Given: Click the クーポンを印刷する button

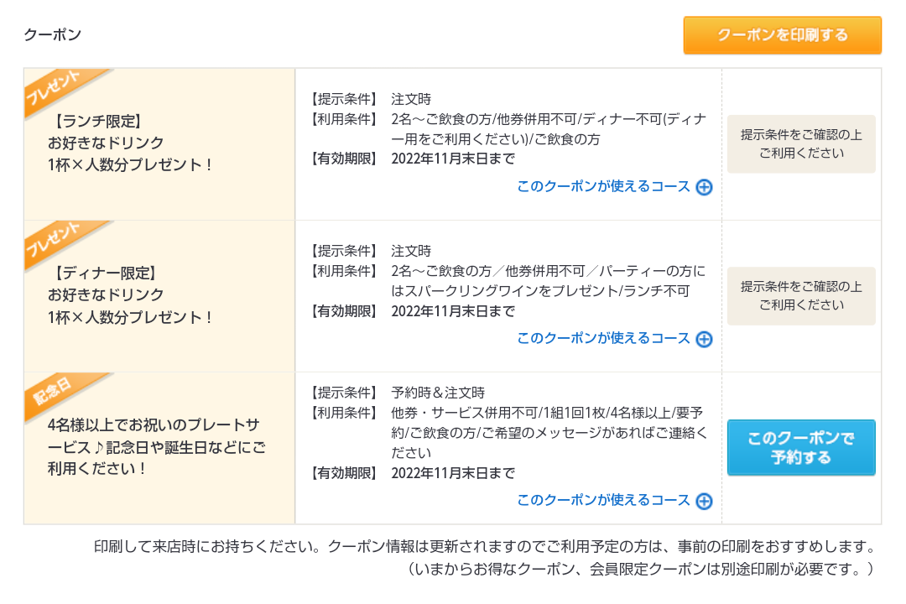Looking at the screenshot, I should 782,35.
